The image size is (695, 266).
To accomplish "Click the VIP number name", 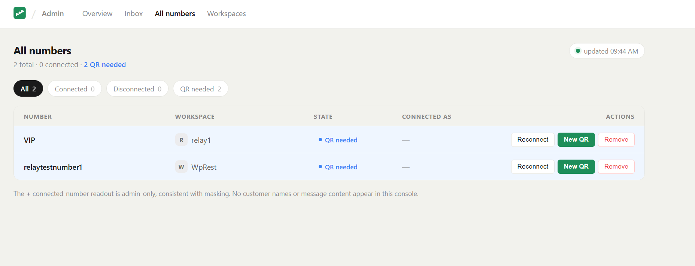I will [x=30, y=140].
